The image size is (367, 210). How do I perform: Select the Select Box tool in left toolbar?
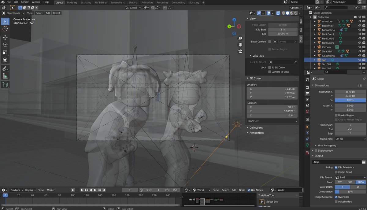(x=5, y=21)
